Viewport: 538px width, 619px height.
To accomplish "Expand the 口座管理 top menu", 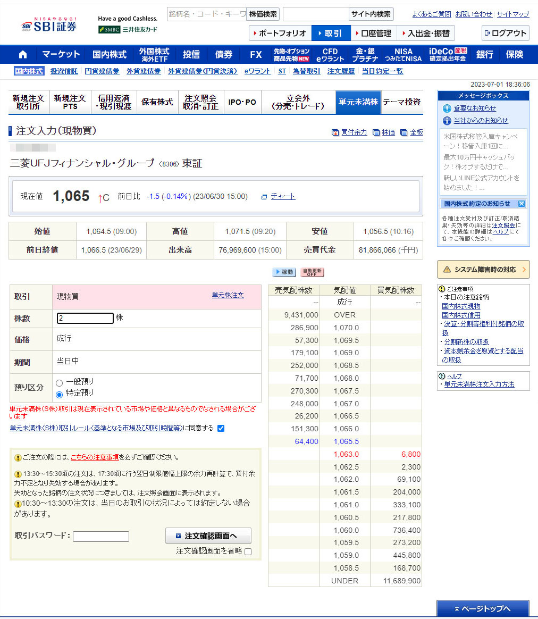I will (374, 33).
